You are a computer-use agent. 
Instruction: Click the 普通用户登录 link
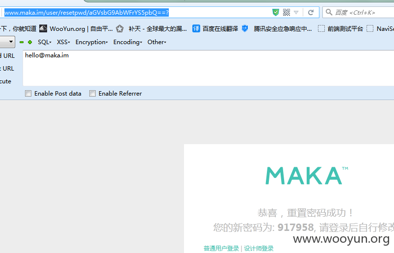tap(221, 249)
